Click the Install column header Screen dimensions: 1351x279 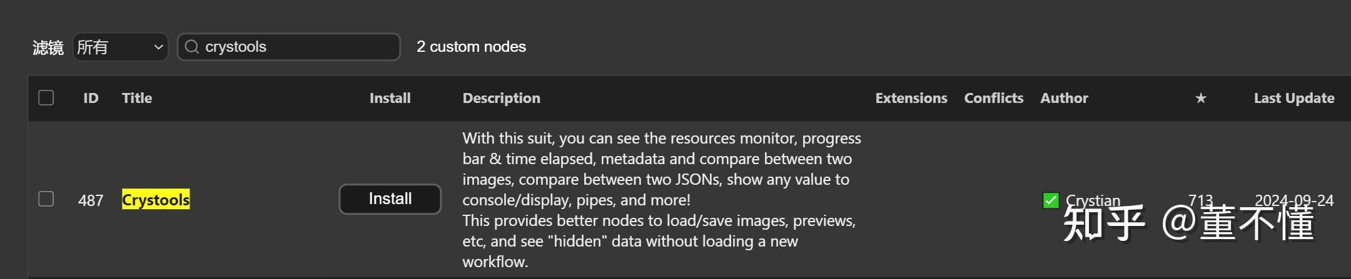point(390,98)
